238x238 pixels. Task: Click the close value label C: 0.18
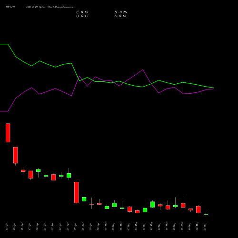coord(82,12)
